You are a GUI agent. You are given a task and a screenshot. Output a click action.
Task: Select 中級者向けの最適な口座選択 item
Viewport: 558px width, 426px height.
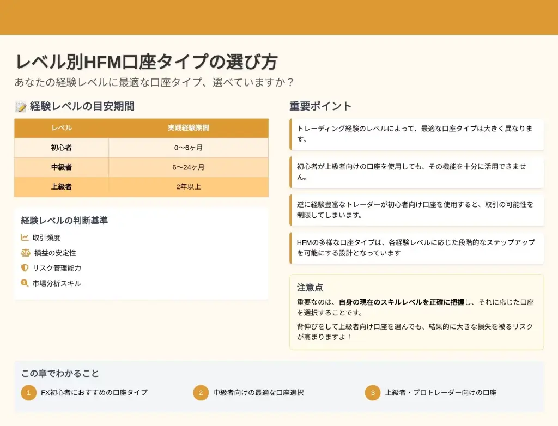tap(258, 392)
